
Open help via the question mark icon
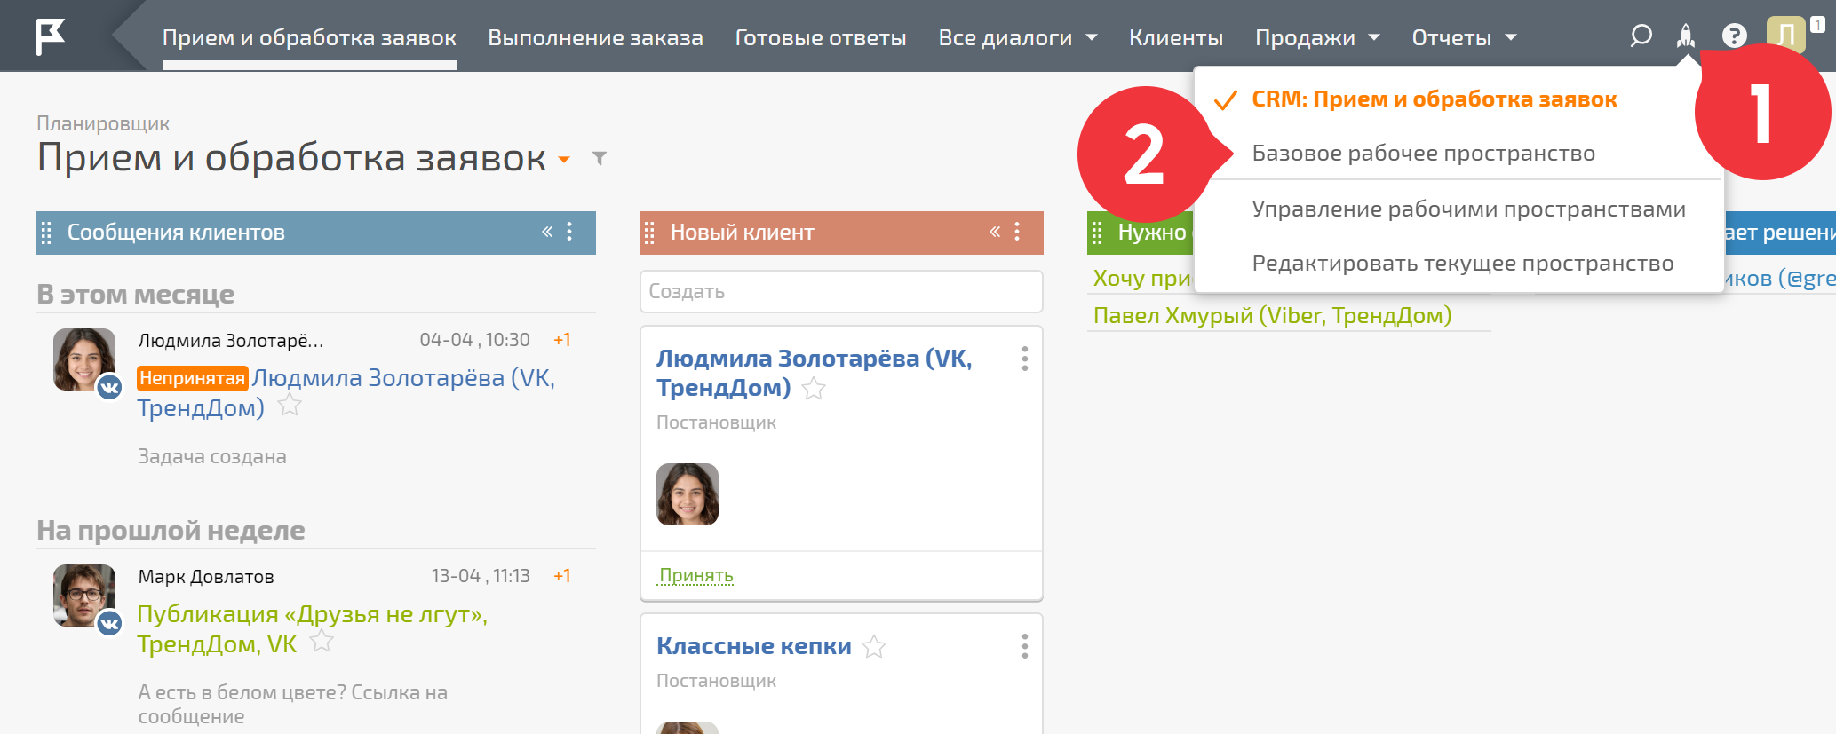click(x=1734, y=36)
